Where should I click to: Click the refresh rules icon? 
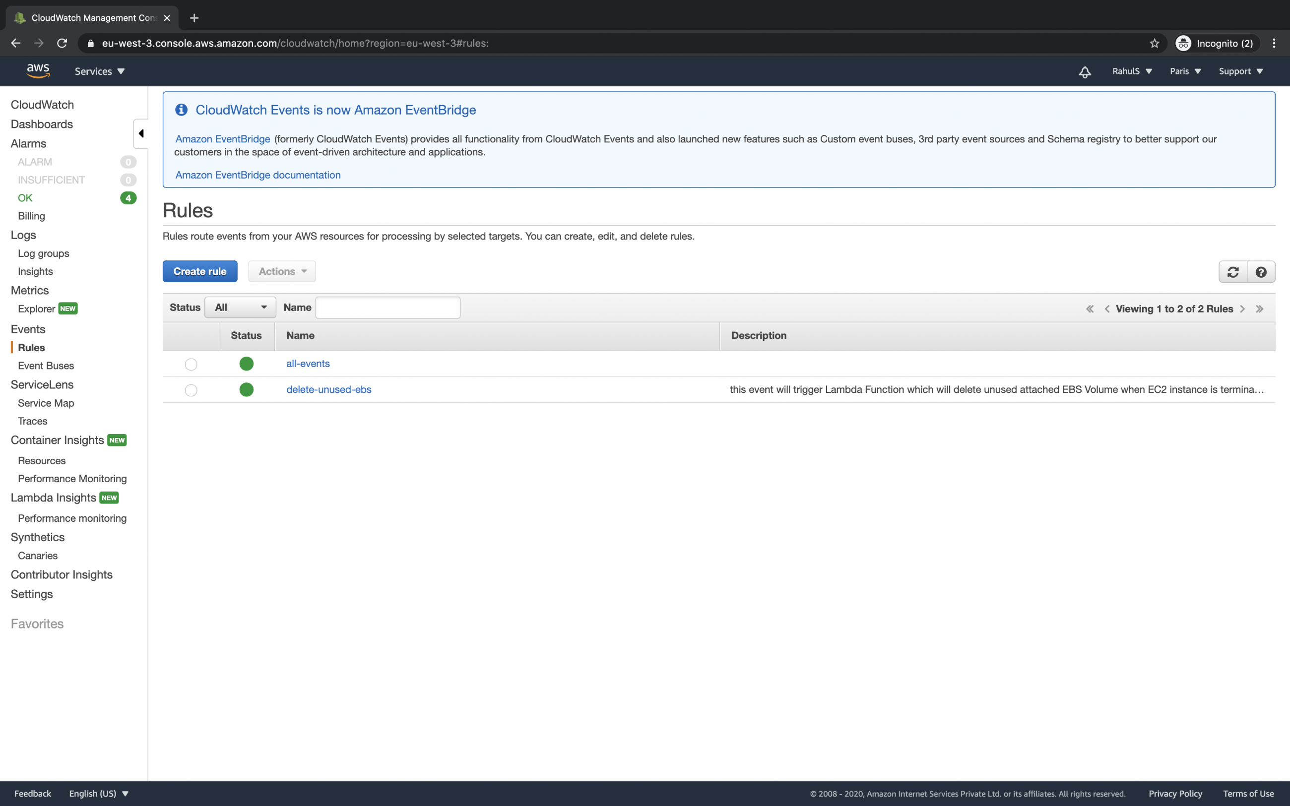pos(1234,271)
